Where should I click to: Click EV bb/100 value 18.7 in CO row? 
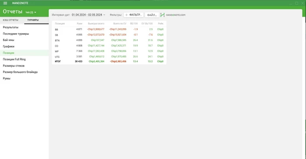pos(150,46)
